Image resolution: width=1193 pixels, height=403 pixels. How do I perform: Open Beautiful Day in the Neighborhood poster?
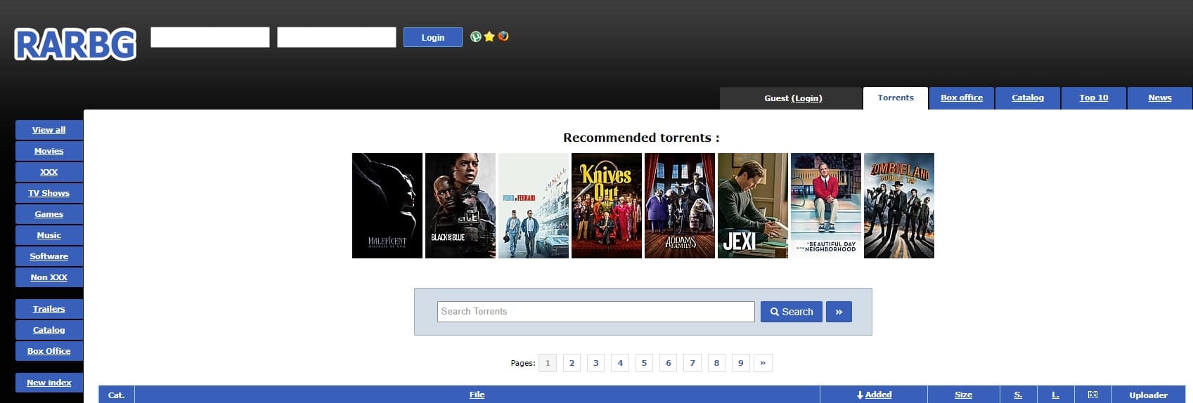pyautogui.click(x=826, y=206)
